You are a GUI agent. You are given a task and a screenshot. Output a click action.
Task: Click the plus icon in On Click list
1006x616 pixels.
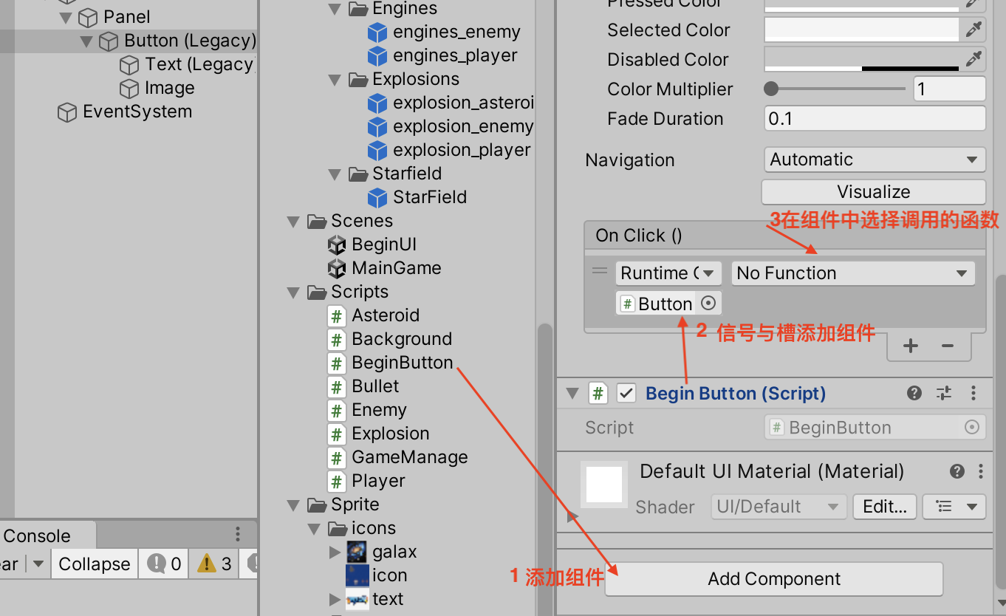click(911, 346)
